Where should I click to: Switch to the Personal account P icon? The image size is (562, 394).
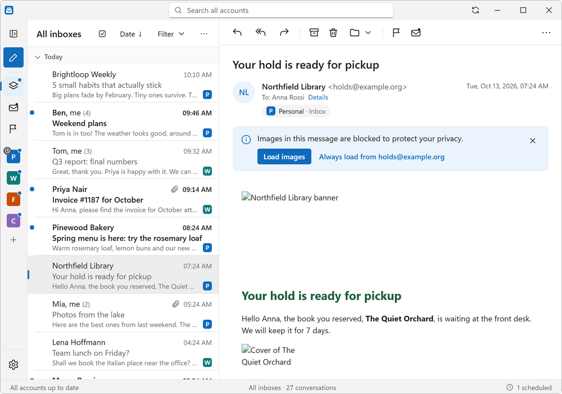click(x=13, y=156)
